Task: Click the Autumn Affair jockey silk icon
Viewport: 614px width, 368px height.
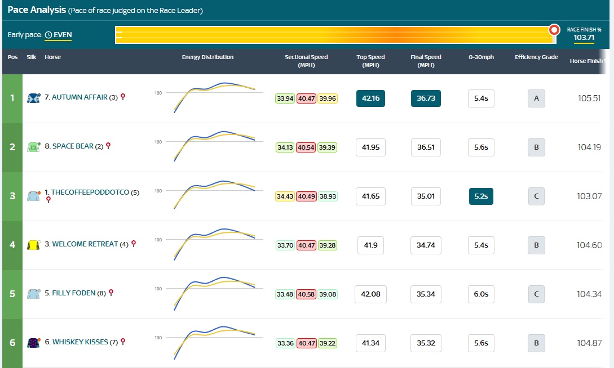Action: point(33,98)
